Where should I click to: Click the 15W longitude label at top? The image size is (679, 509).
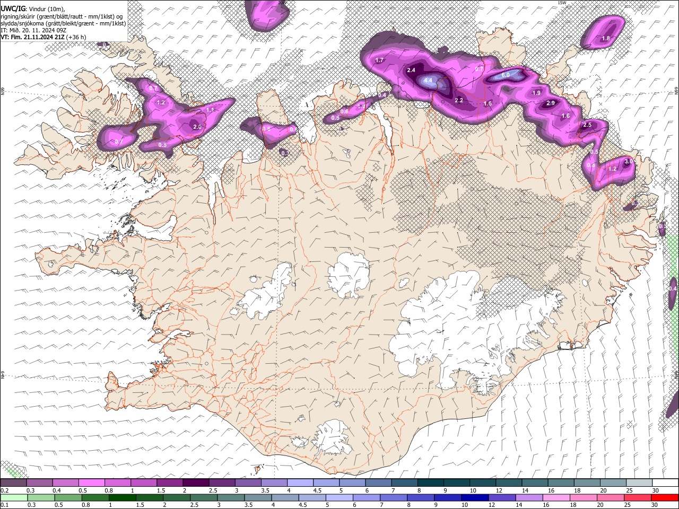(562, 3)
